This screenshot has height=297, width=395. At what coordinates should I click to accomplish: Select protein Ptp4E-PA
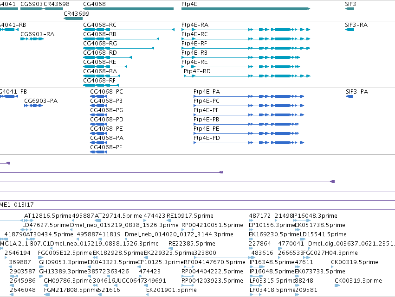point(207,92)
